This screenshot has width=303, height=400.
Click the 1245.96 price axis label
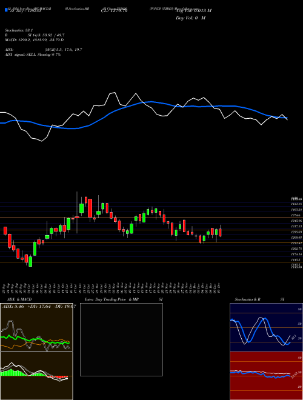(x=296, y=221)
